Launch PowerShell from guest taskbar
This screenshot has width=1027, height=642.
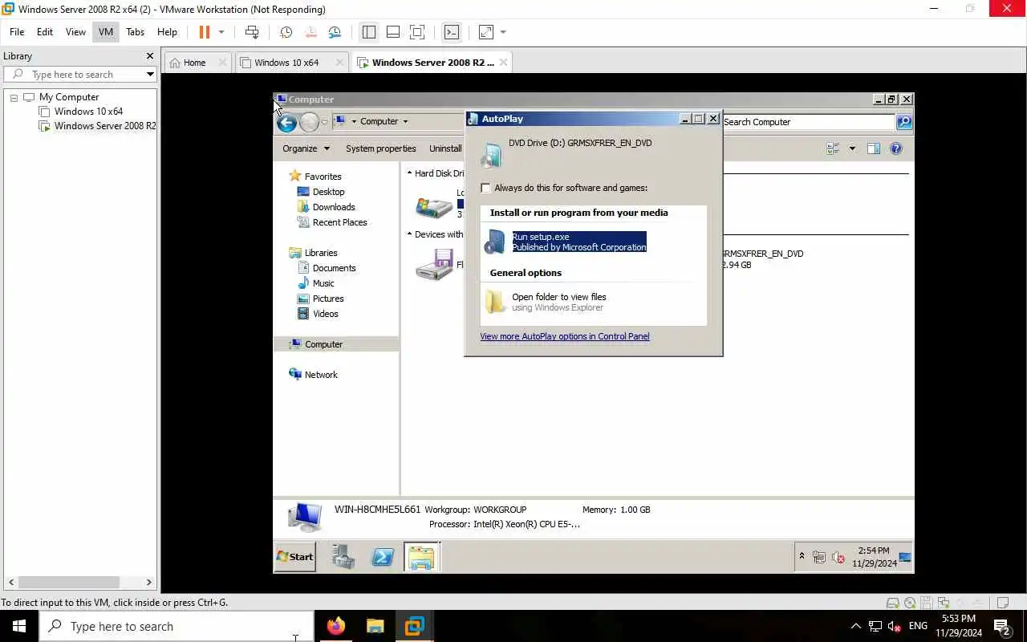[x=383, y=556]
